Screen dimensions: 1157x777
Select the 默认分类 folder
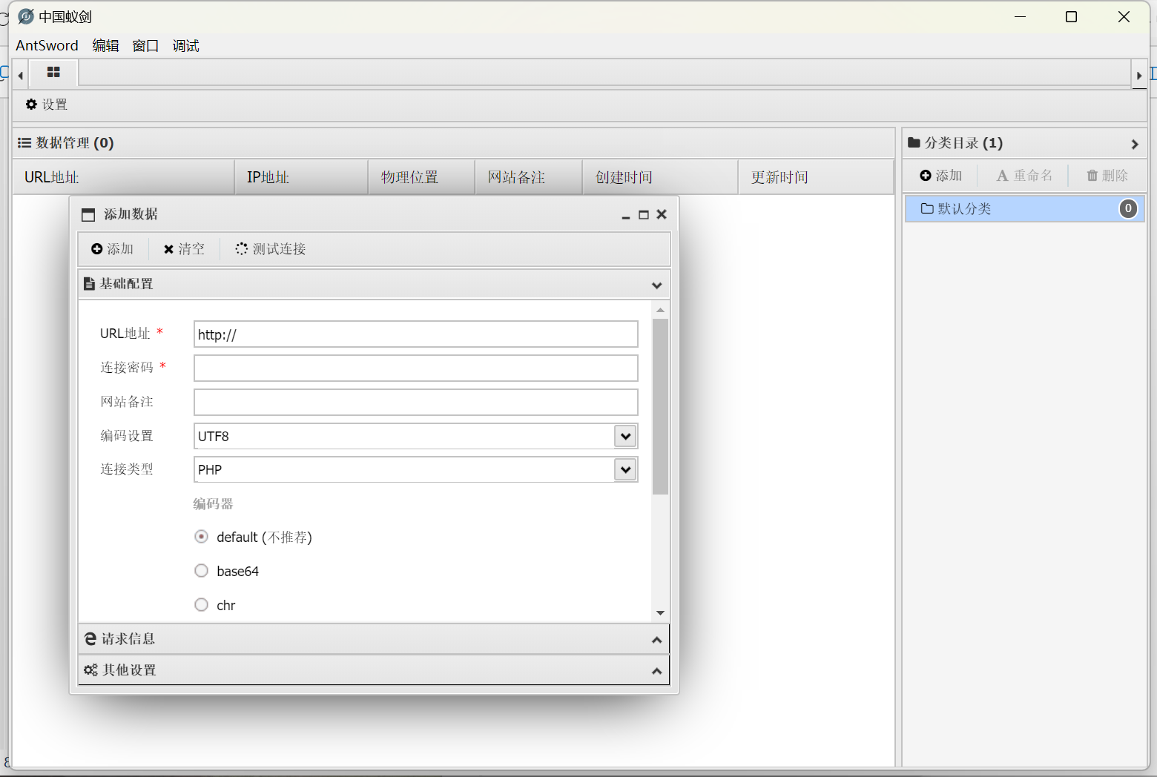1023,209
